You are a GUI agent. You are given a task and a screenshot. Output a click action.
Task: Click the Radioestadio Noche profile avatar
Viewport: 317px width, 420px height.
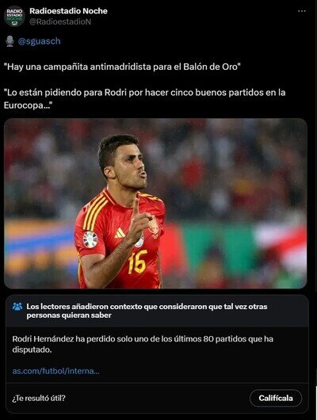(x=14, y=16)
